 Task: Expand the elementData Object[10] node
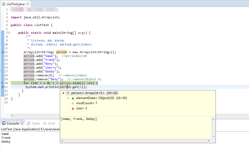[68, 98]
